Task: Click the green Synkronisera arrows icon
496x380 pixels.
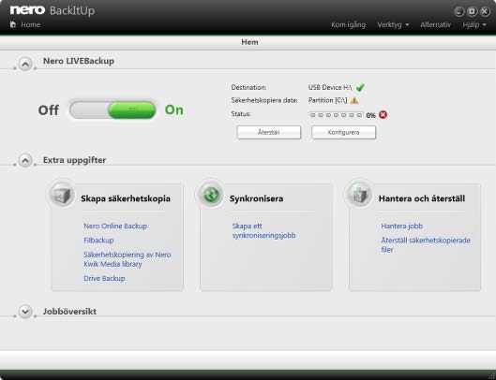Action: click(211, 195)
